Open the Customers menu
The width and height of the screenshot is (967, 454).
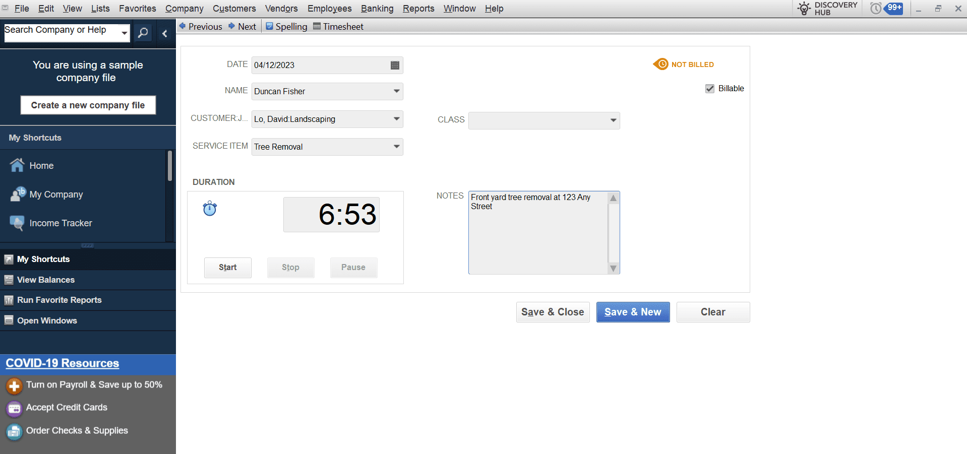(234, 9)
